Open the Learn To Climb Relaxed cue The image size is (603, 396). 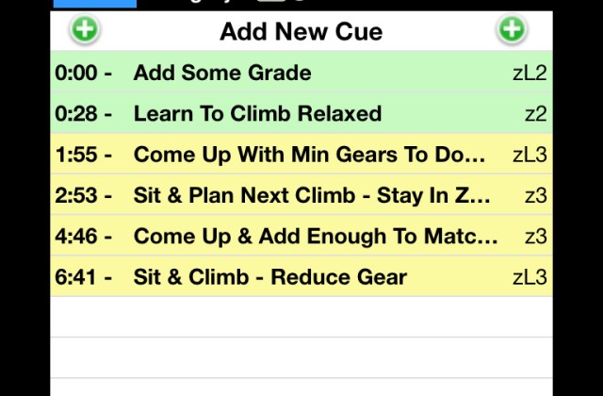pos(301,113)
